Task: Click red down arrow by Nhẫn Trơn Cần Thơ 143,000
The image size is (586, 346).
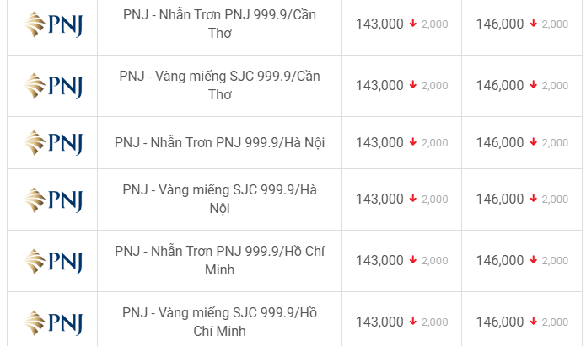Action: pyautogui.click(x=413, y=24)
